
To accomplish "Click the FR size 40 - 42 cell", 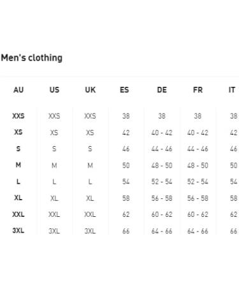I will click(198, 133).
